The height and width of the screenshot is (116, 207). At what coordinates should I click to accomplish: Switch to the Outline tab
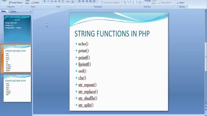click(x=13, y=11)
